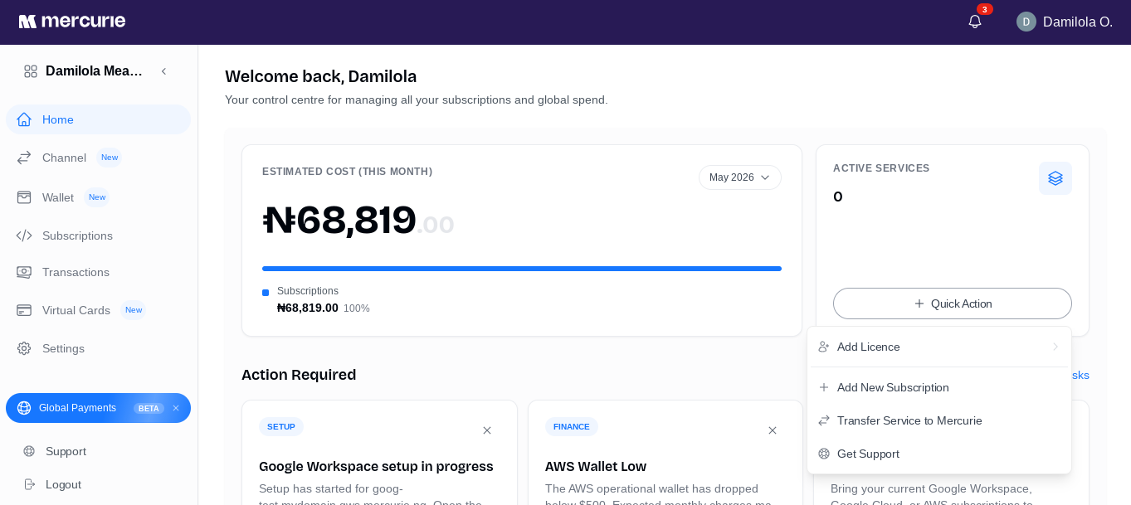Open the Damilola Mea... workspace switcher
The height and width of the screenshot is (505, 1131).
point(94,71)
